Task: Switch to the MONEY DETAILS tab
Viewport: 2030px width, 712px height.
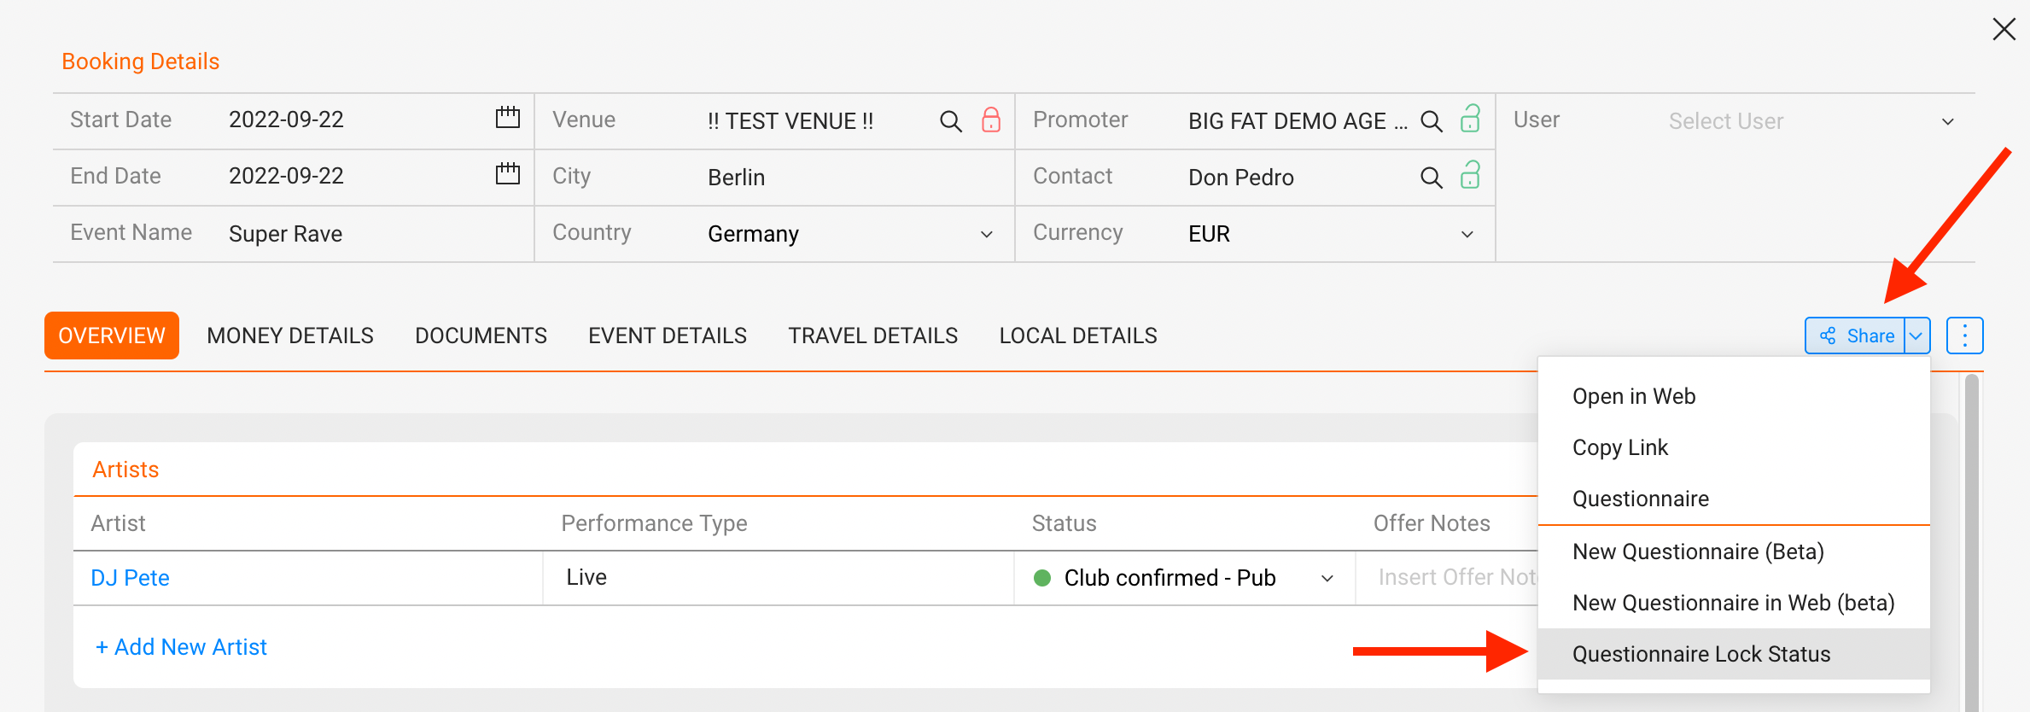Action: [290, 335]
